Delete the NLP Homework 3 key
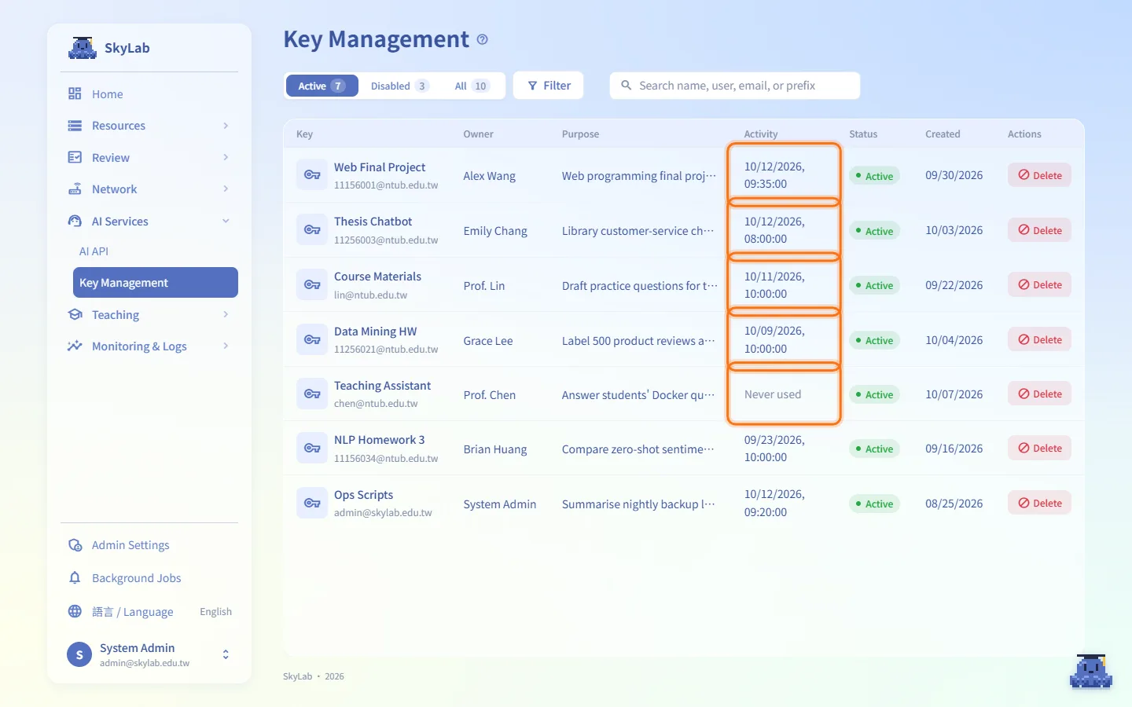1132x707 pixels. 1039,449
